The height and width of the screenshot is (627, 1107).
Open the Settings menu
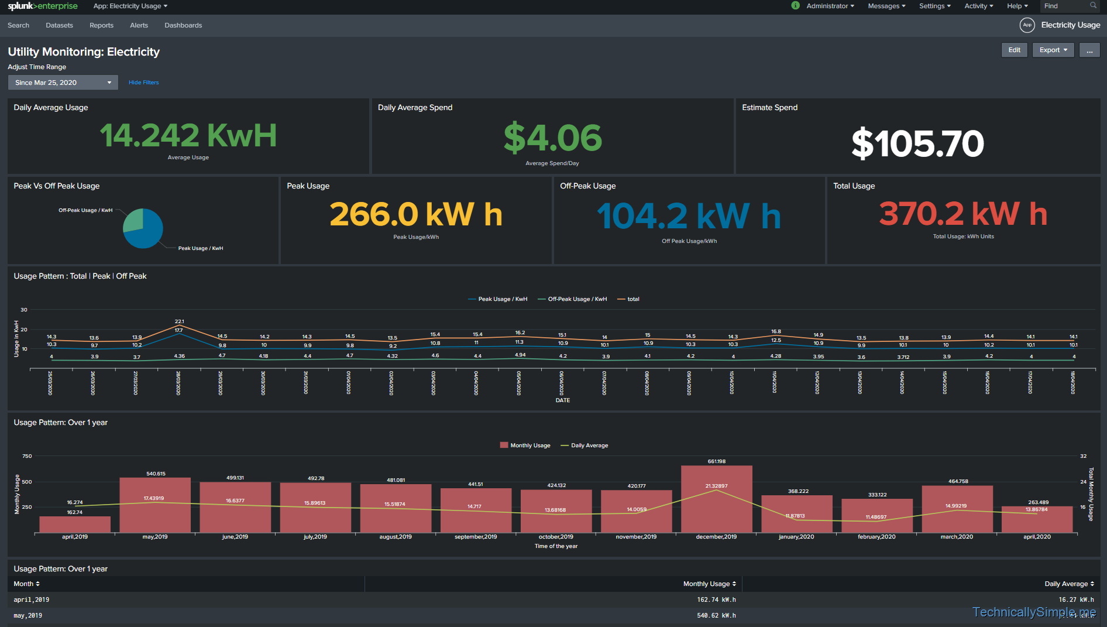tap(934, 6)
